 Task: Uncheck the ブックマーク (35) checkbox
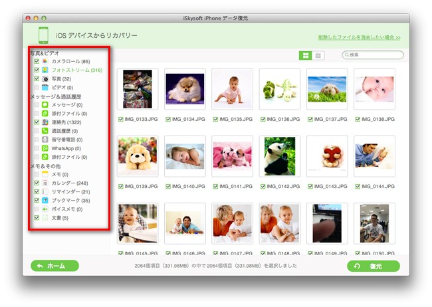click(x=37, y=201)
